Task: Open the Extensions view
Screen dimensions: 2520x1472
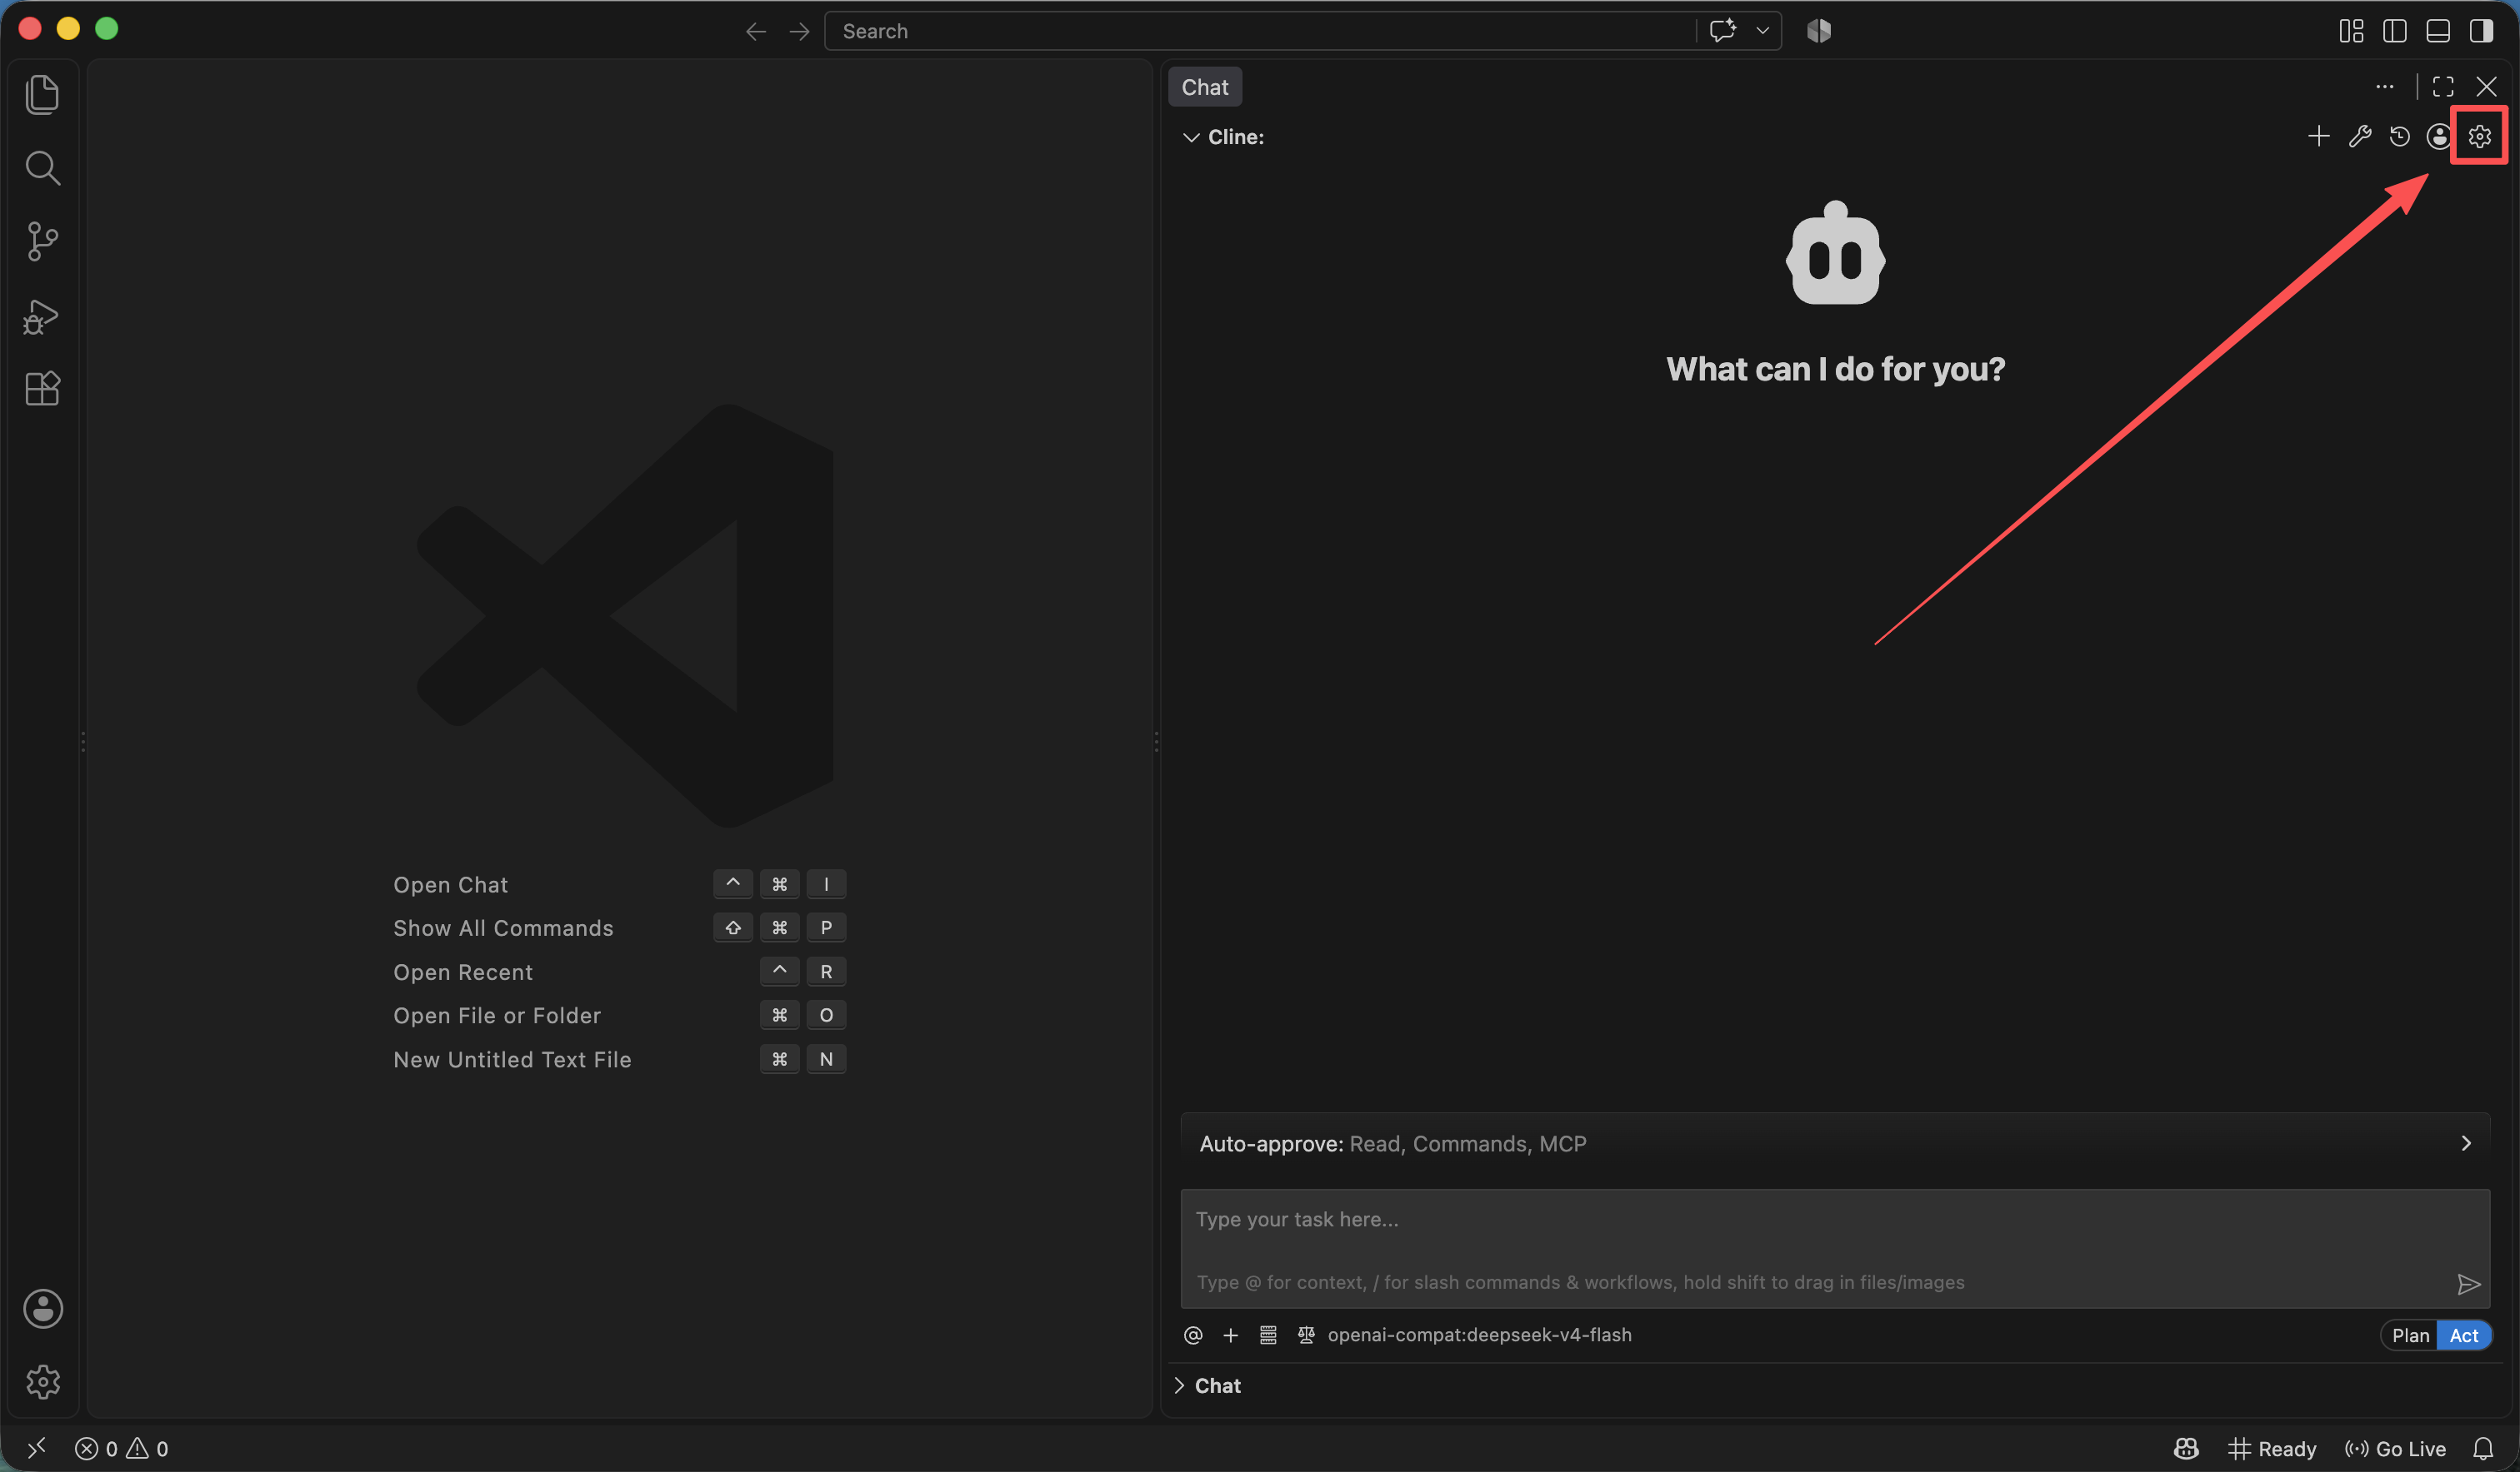Action: tap(42, 389)
